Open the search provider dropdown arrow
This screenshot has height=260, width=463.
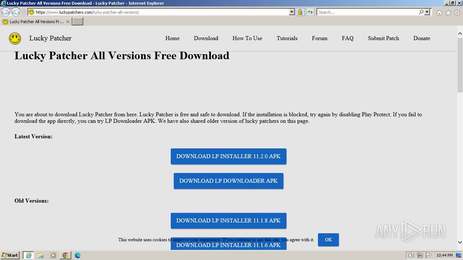(427, 12)
